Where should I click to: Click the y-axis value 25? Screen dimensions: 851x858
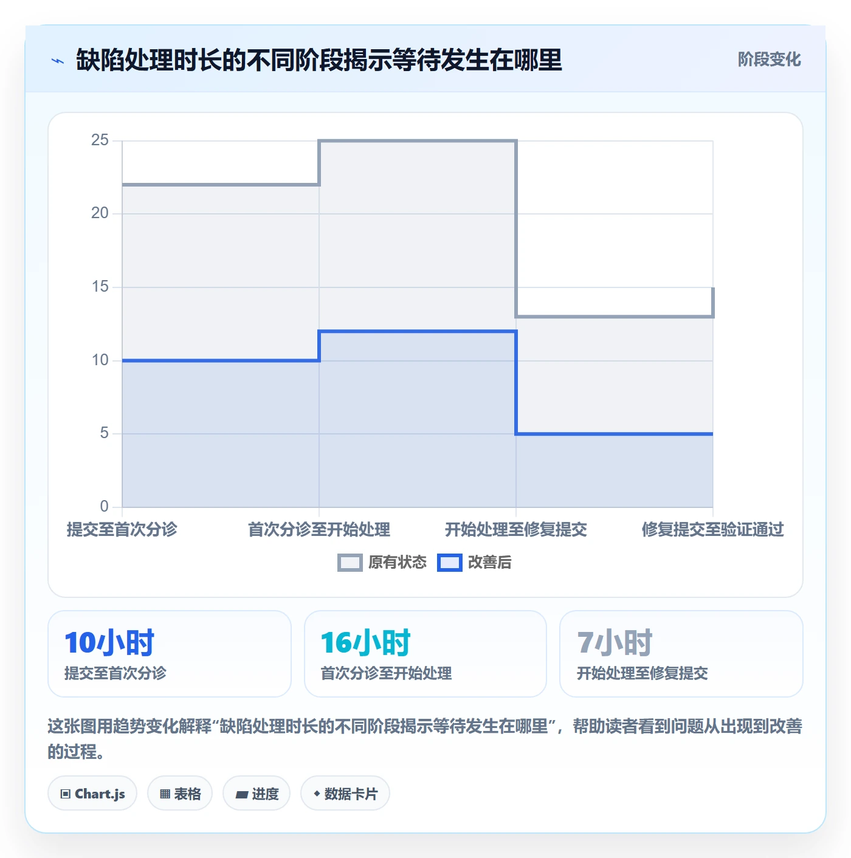100,140
